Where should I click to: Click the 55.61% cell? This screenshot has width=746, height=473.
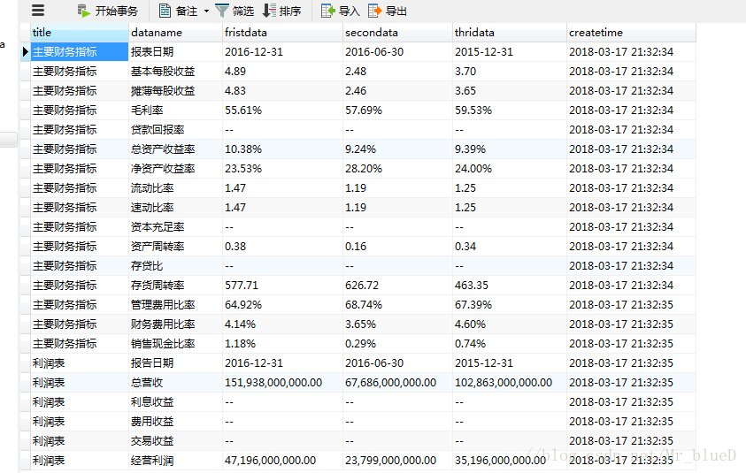tap(282, 111)
